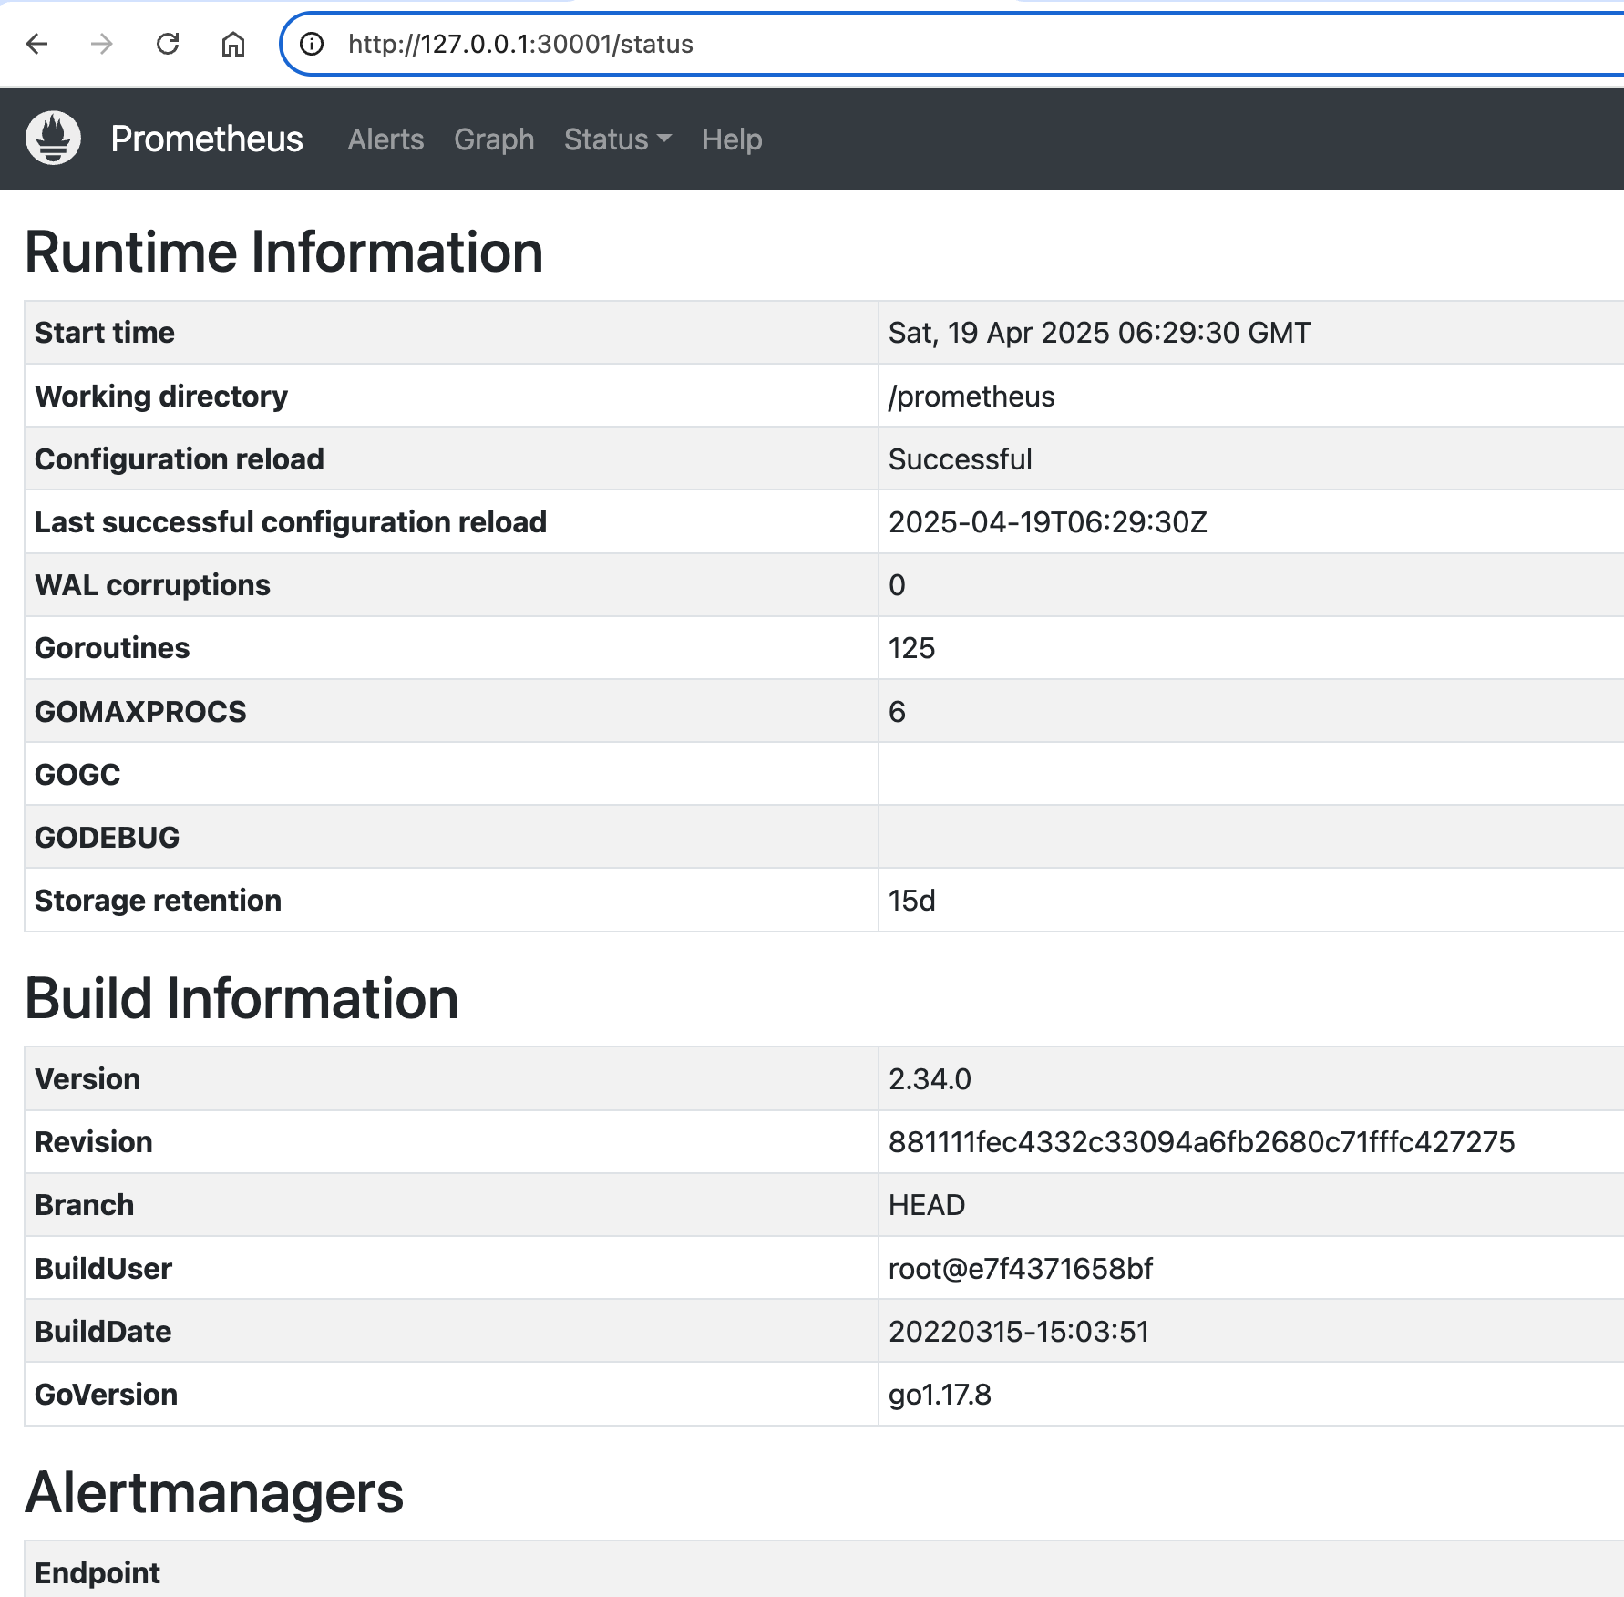Open the Status dropdown menu
Viewport: 1624px width, 1597px height.
click(617, 139)
